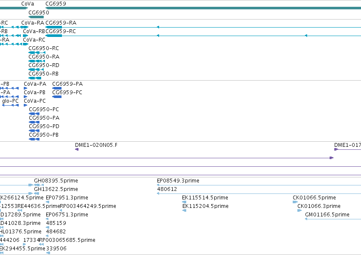Viewport: 361px width, 255px height.
Task: Select the CG6959 gene label
Action: [x=56, y=4]
